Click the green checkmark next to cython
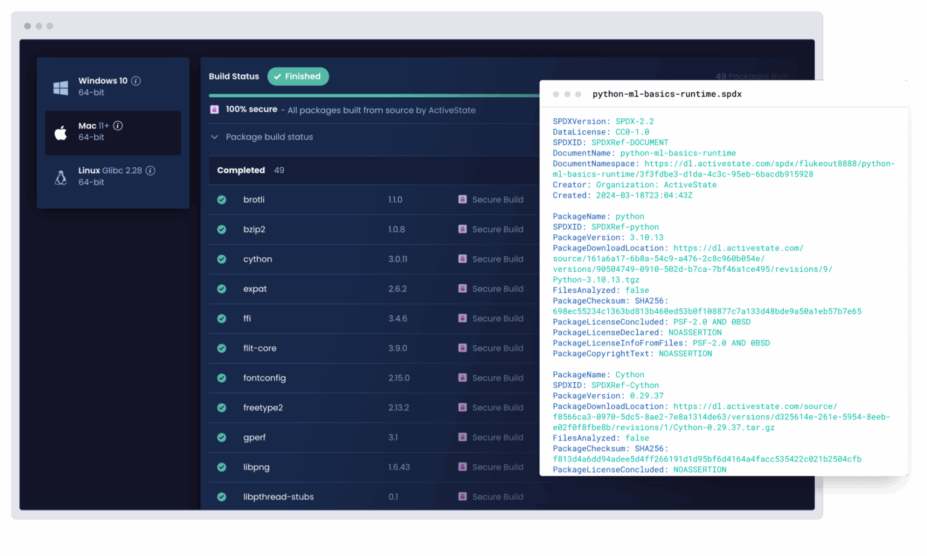 coord(221,259)
